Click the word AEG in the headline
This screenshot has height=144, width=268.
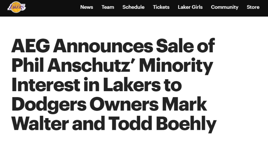coord(31,46)
